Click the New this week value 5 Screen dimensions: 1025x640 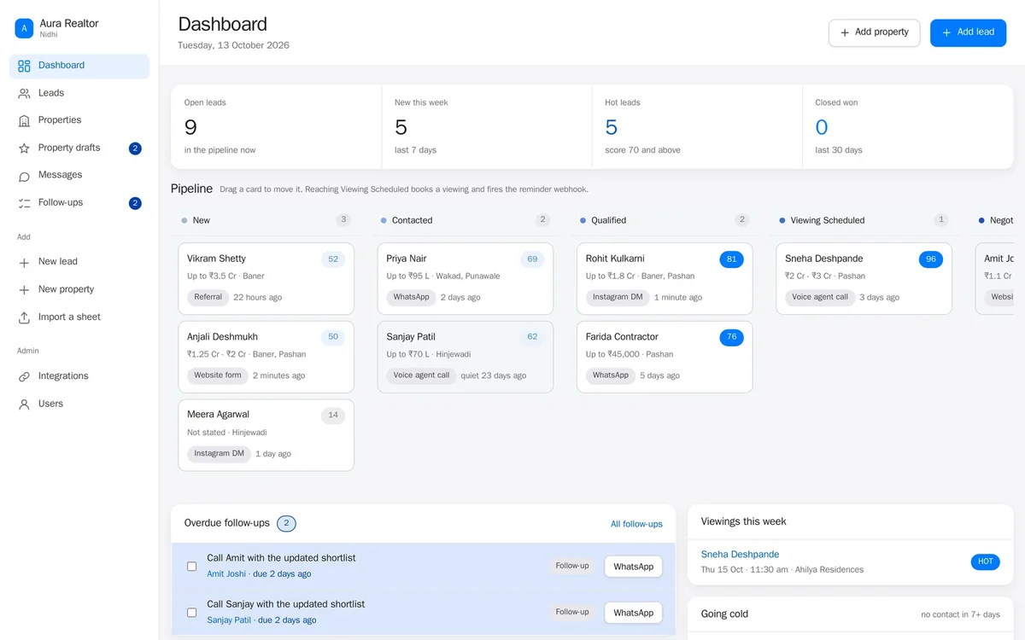coord(401,128)
